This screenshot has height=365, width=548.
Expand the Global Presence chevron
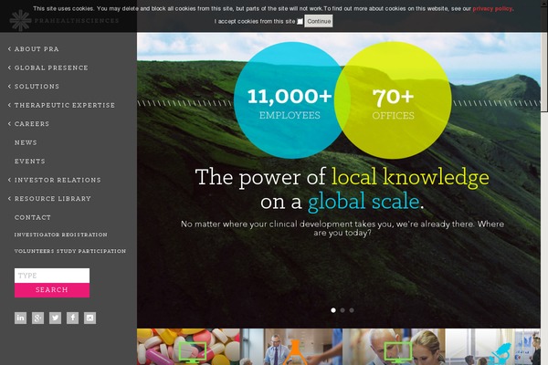(x=9, y=68)
